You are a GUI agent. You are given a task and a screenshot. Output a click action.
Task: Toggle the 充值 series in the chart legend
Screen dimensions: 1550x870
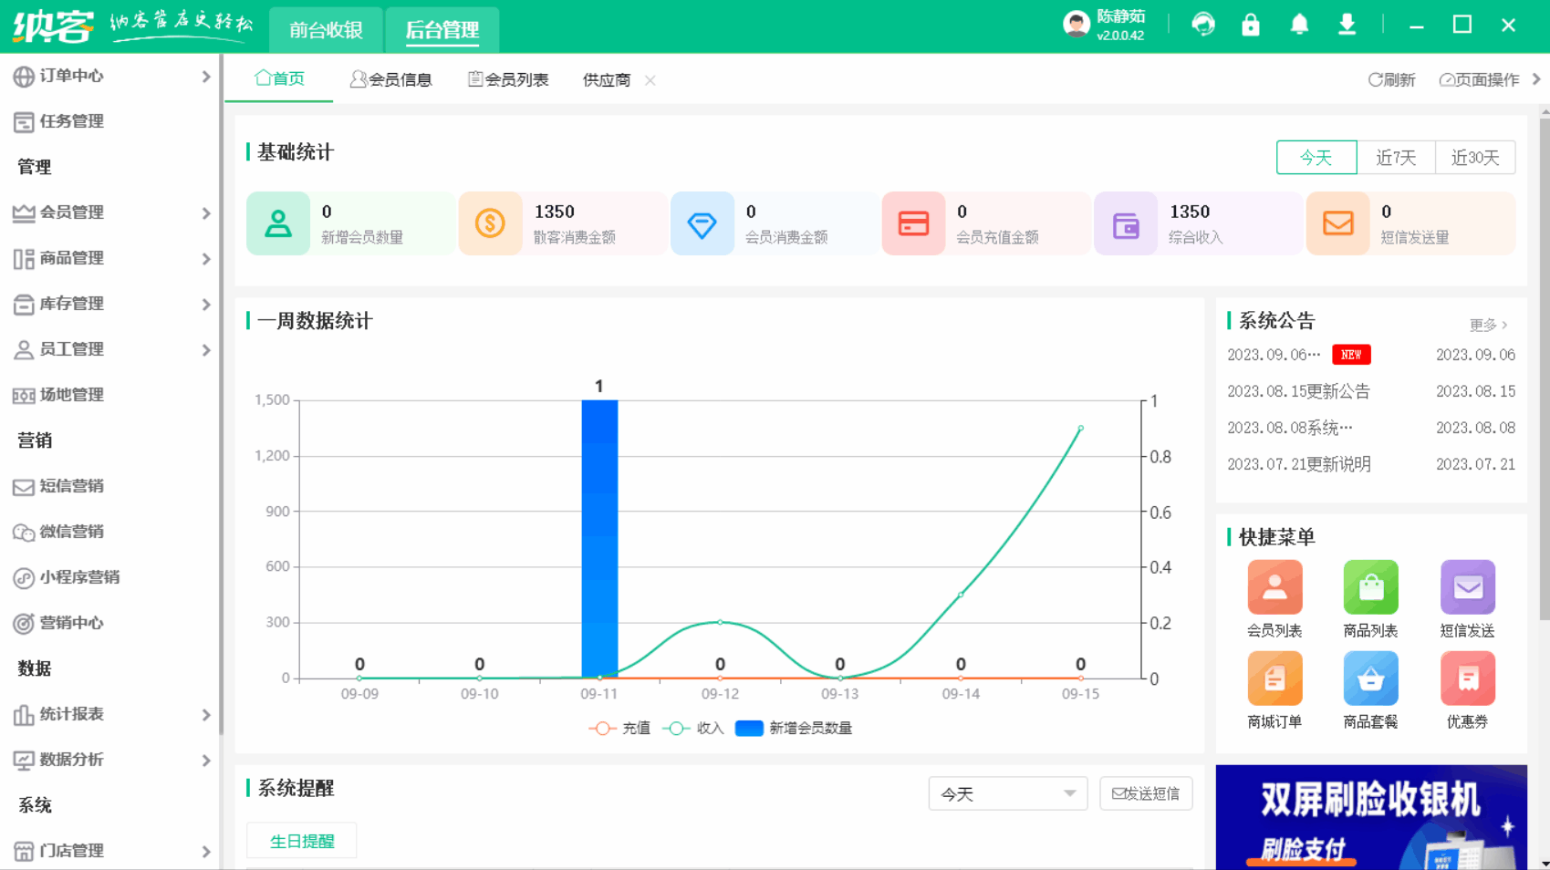[x=619, y=728]
